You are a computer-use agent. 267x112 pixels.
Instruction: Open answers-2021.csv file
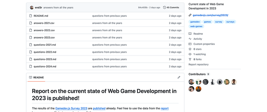coord(44,23)
